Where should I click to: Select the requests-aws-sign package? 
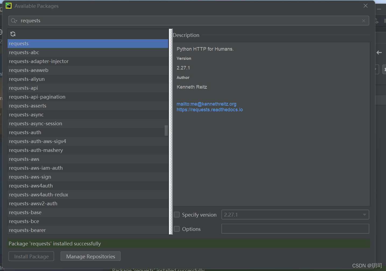coord(88,177)
